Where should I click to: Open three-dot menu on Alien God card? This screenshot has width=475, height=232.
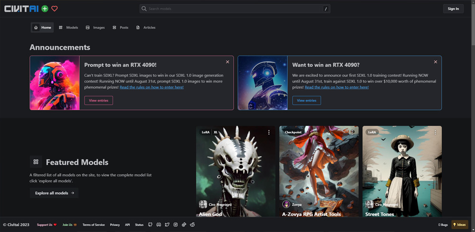point(269,132)
